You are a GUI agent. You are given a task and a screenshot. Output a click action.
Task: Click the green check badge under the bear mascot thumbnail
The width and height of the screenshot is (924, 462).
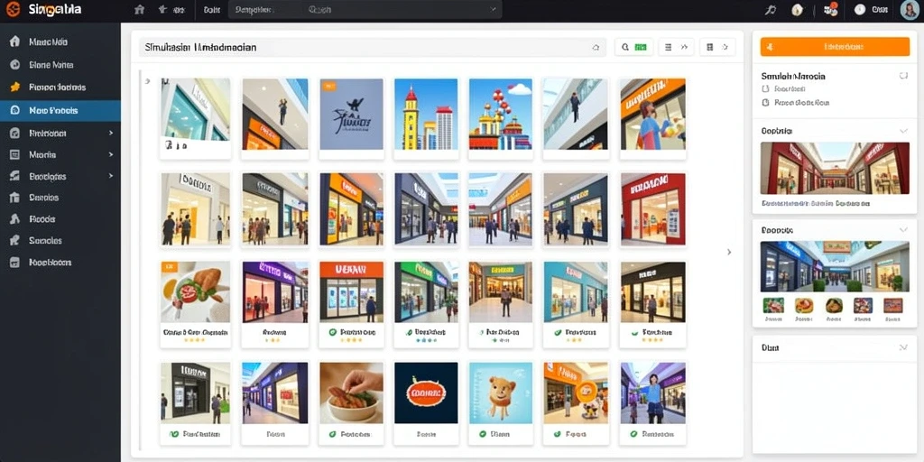[483, 434]
